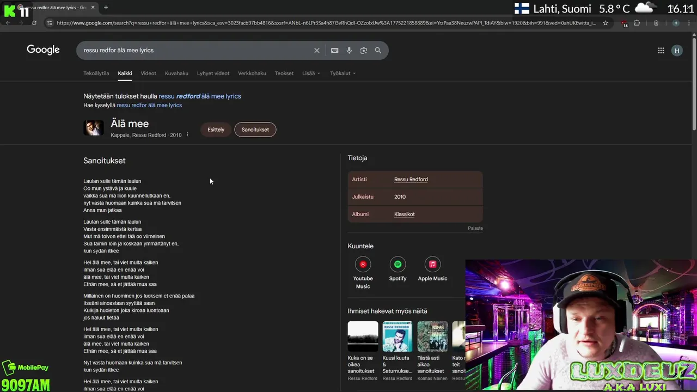Open Spotify listening option
The height and width of the screenshot is (392, 697).
398,269
